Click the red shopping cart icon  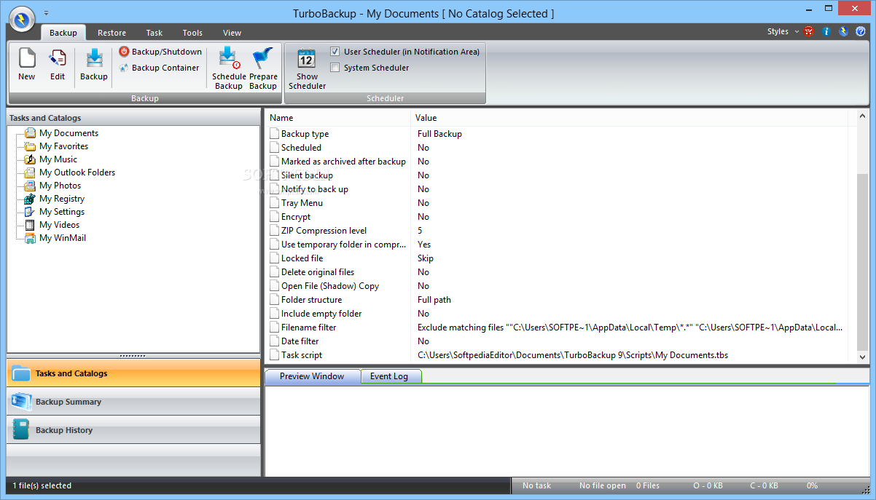coord(809,31)
